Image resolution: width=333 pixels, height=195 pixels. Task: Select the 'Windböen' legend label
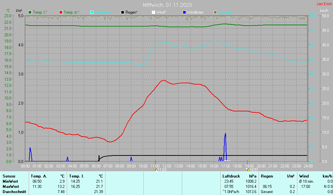click(x=195, y=13)
